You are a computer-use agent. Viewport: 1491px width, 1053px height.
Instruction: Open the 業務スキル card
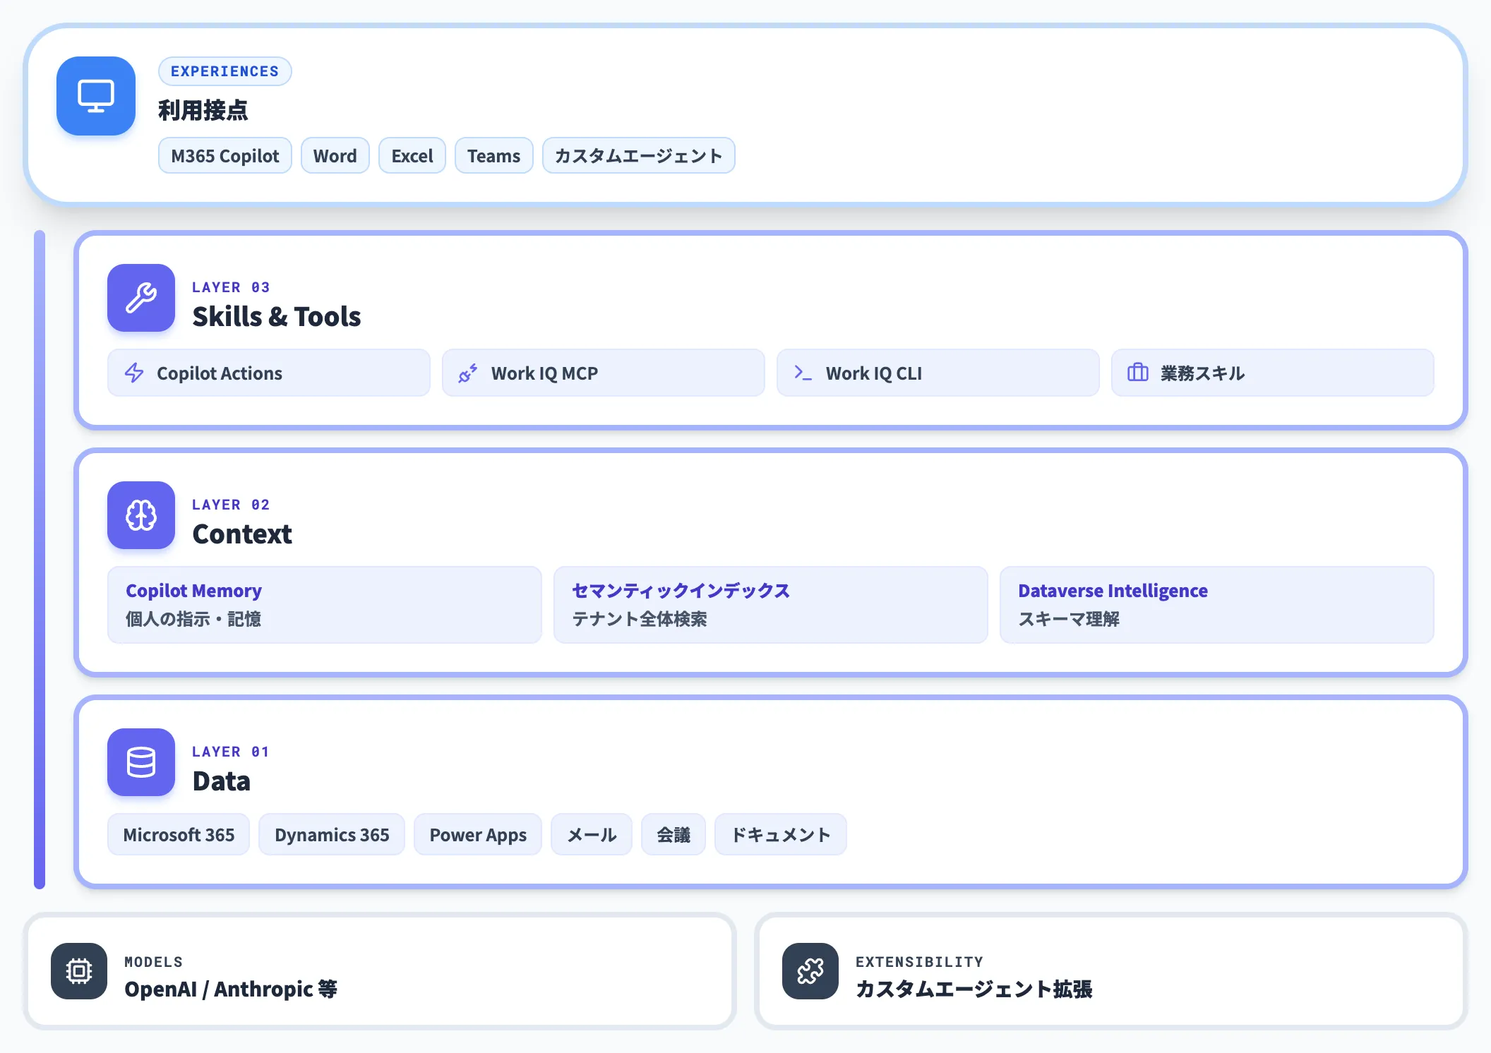click(1273, 373)
